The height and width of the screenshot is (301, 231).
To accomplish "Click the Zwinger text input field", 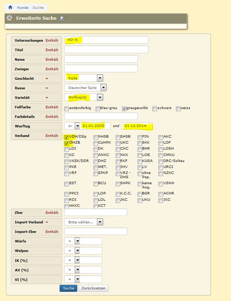I will [101, 68].
